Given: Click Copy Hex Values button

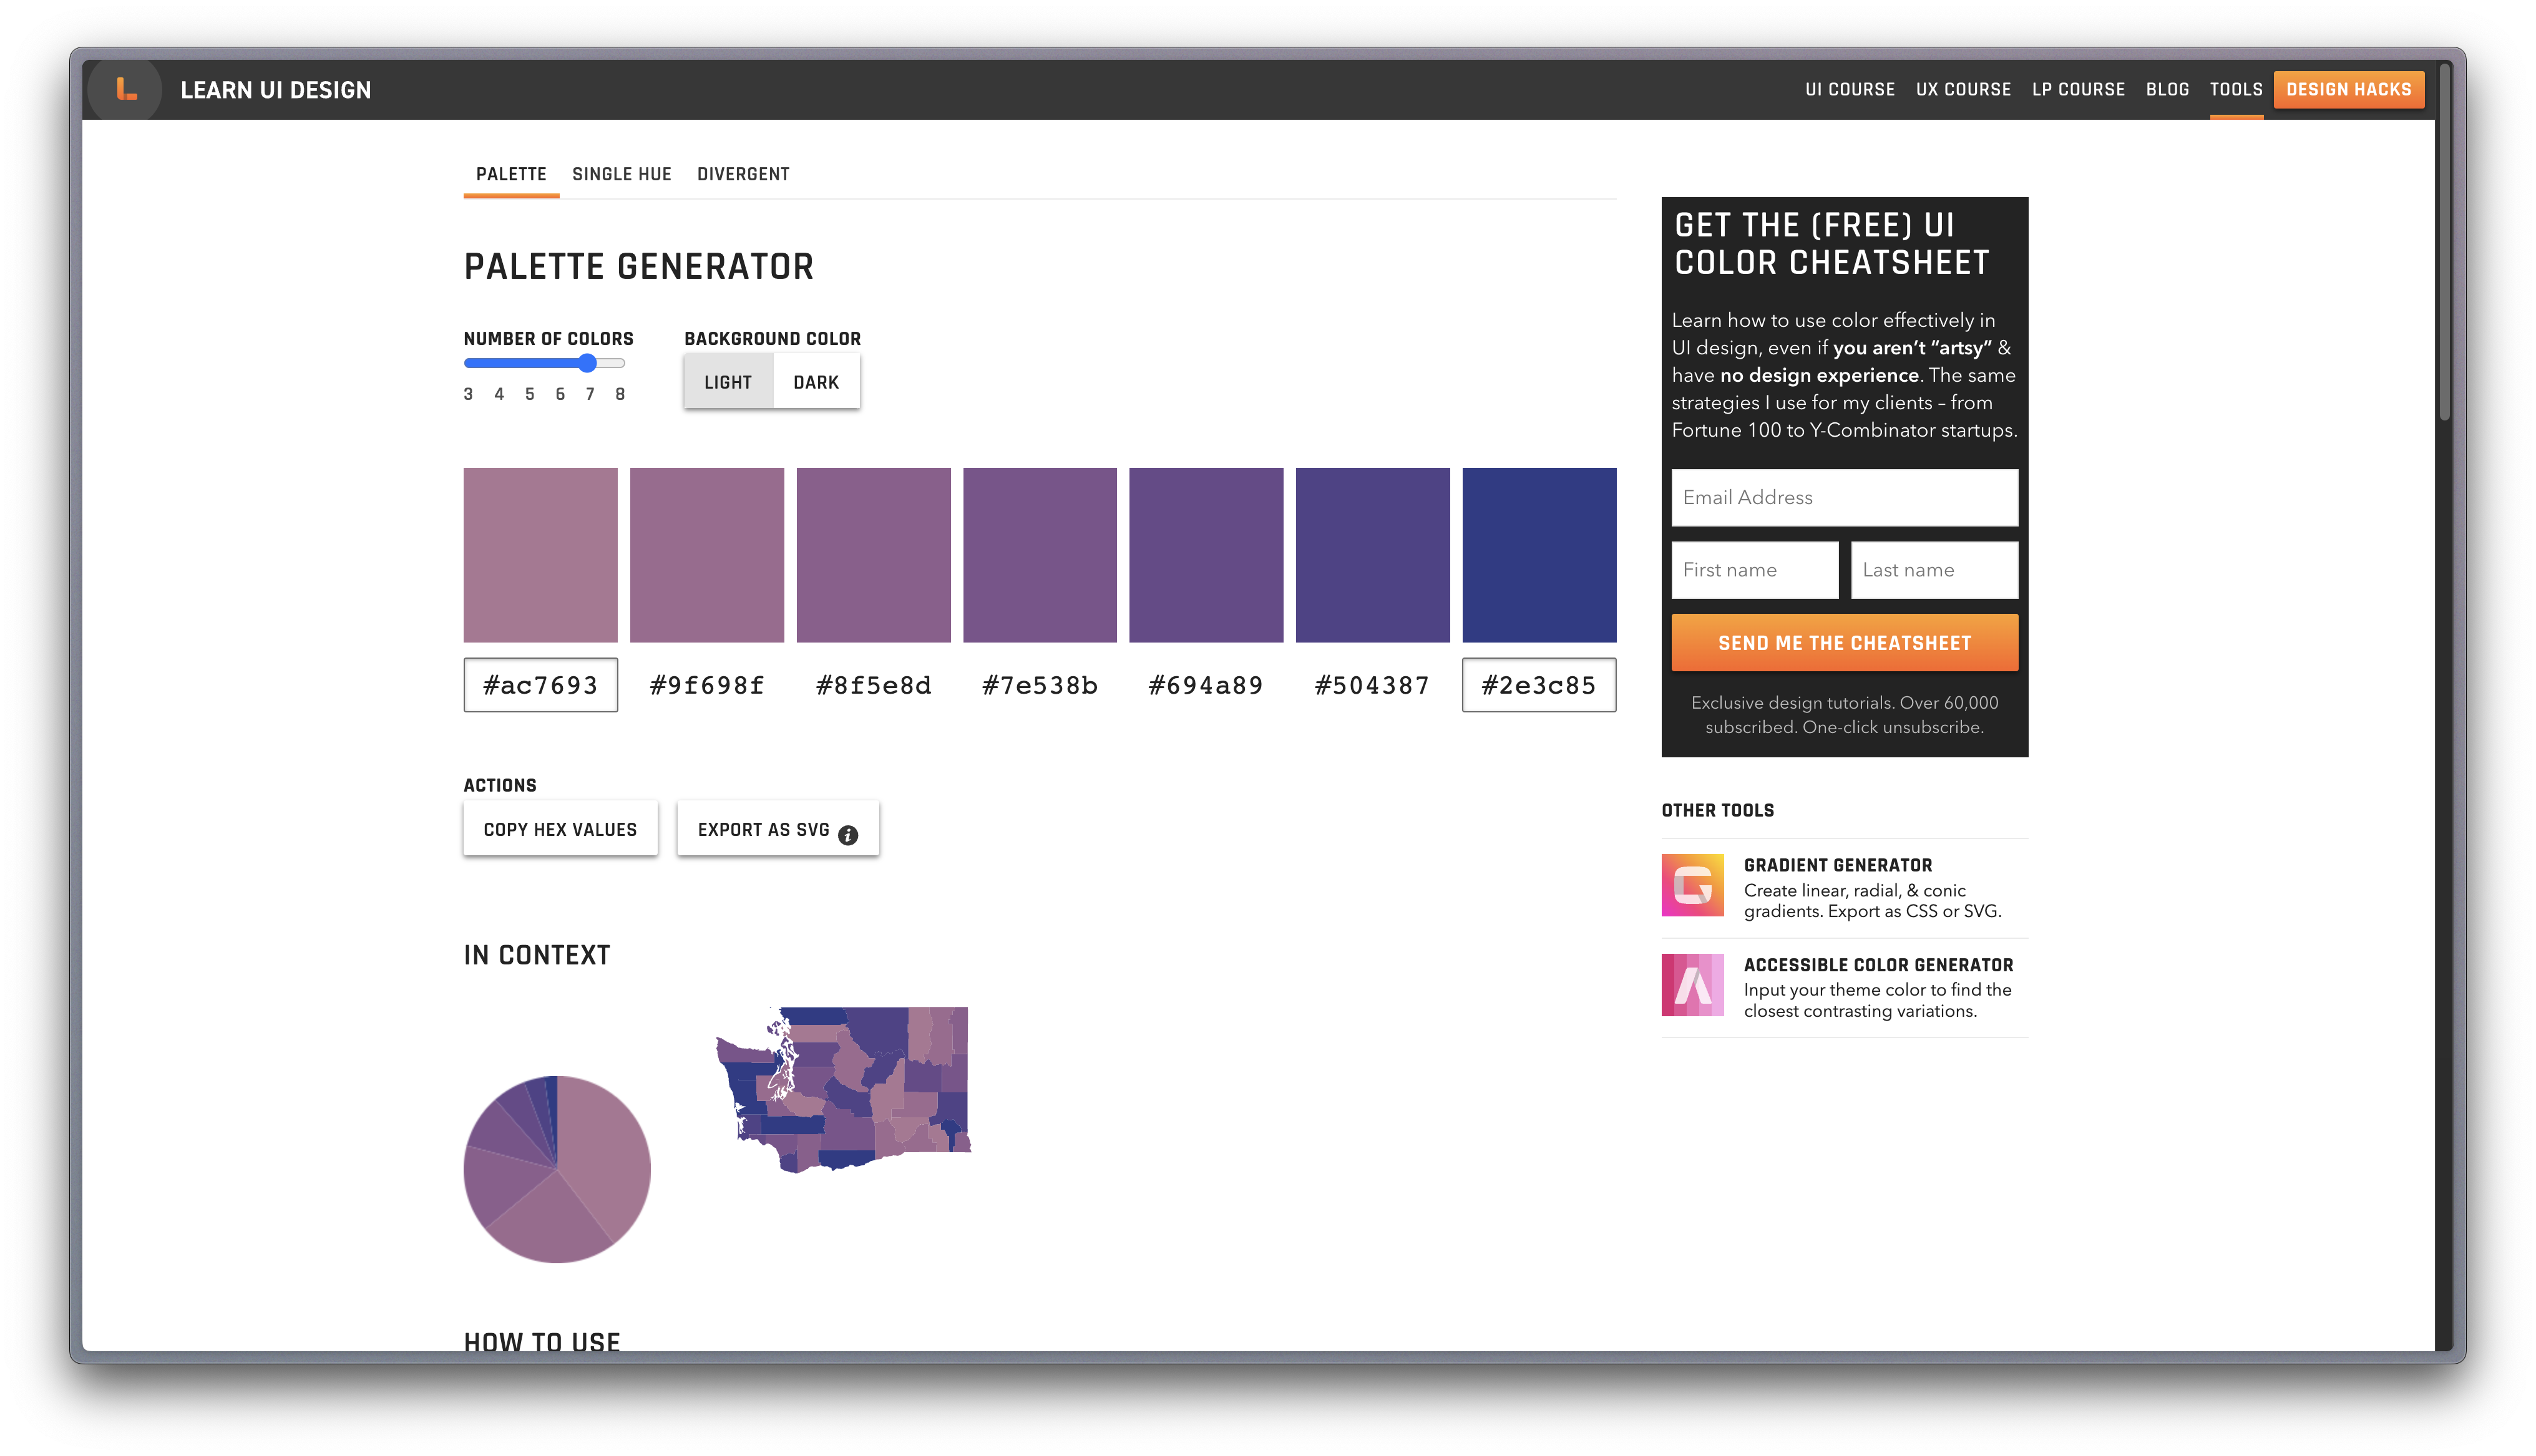Looking at the screenshot, I should tap(560, 829).
